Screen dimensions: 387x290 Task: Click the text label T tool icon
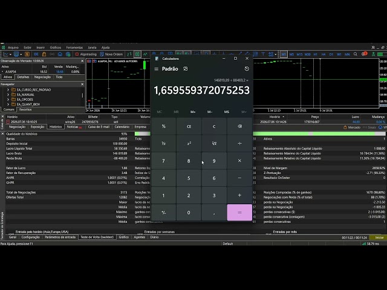tap(263, 54)
